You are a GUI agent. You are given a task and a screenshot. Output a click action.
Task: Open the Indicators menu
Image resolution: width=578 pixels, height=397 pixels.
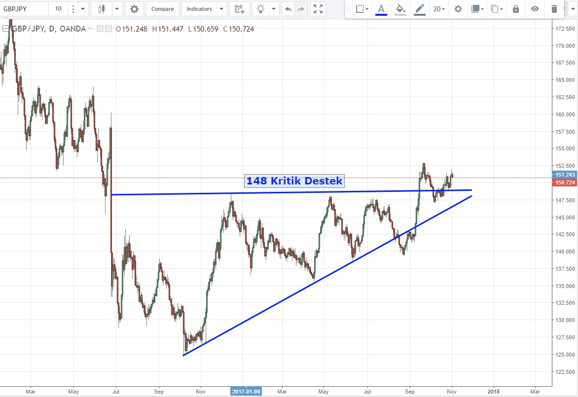pos(200,9)
